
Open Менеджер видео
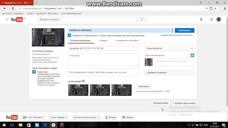click(x=161, y=103)
